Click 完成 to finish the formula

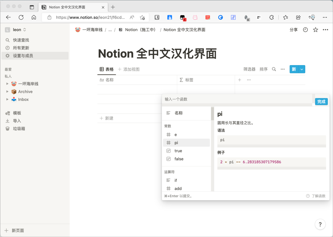(321, 102)
